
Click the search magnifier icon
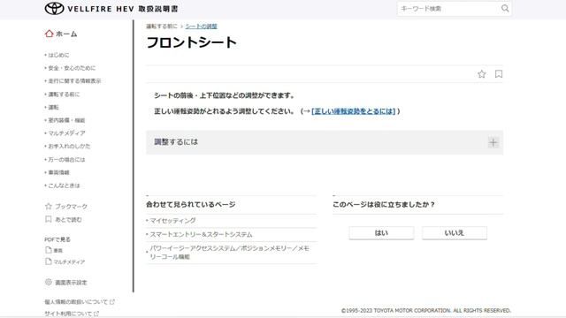click(505, 8)
